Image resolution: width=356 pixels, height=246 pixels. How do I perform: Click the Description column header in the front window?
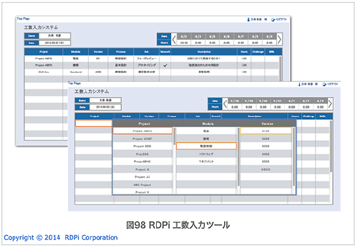(255, 116)
